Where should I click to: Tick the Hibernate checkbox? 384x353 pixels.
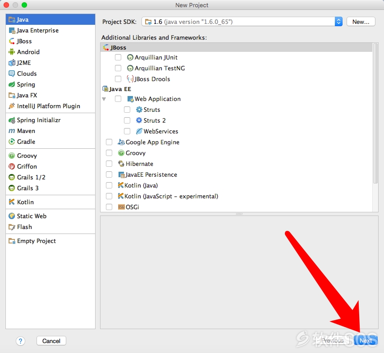pos(109,164)
